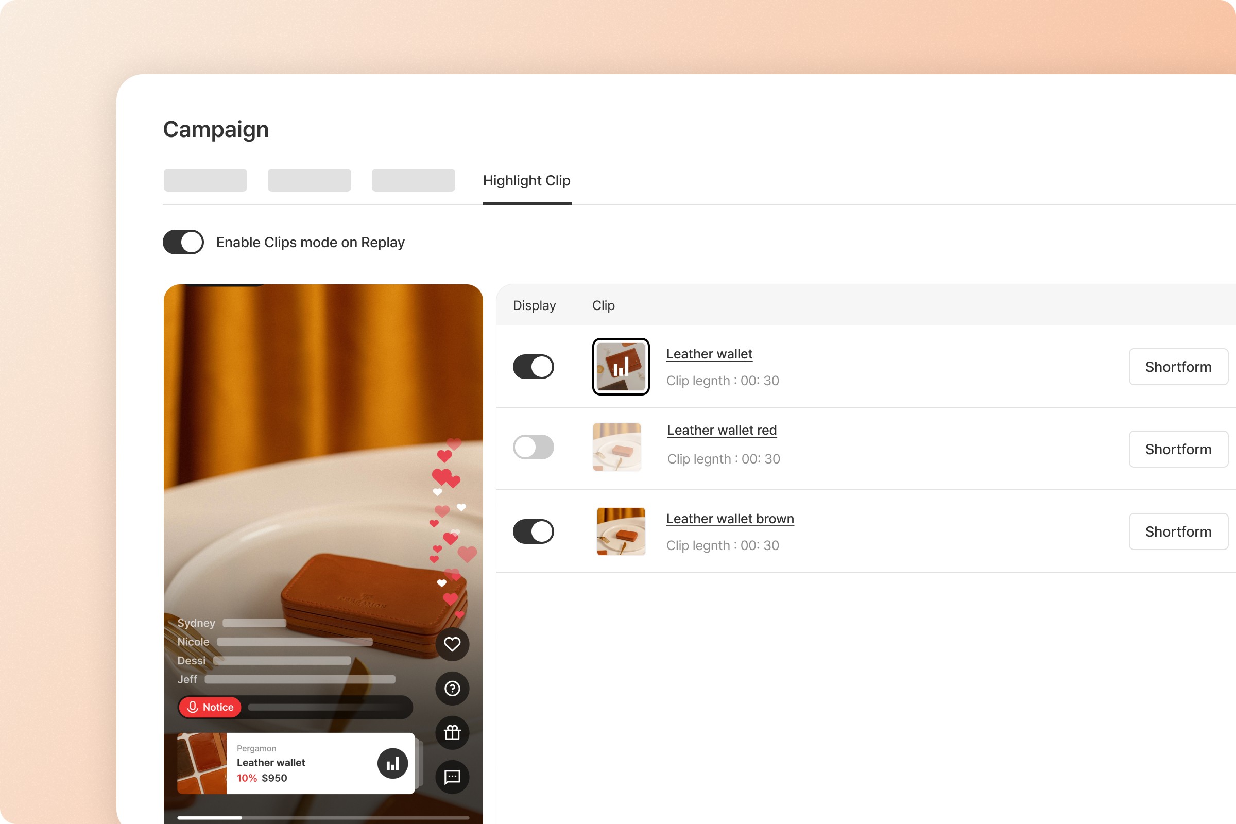Open the chat message bubble icon
Image resolution: width=1236 pixels, height=824 pixels.
[452, 776]
